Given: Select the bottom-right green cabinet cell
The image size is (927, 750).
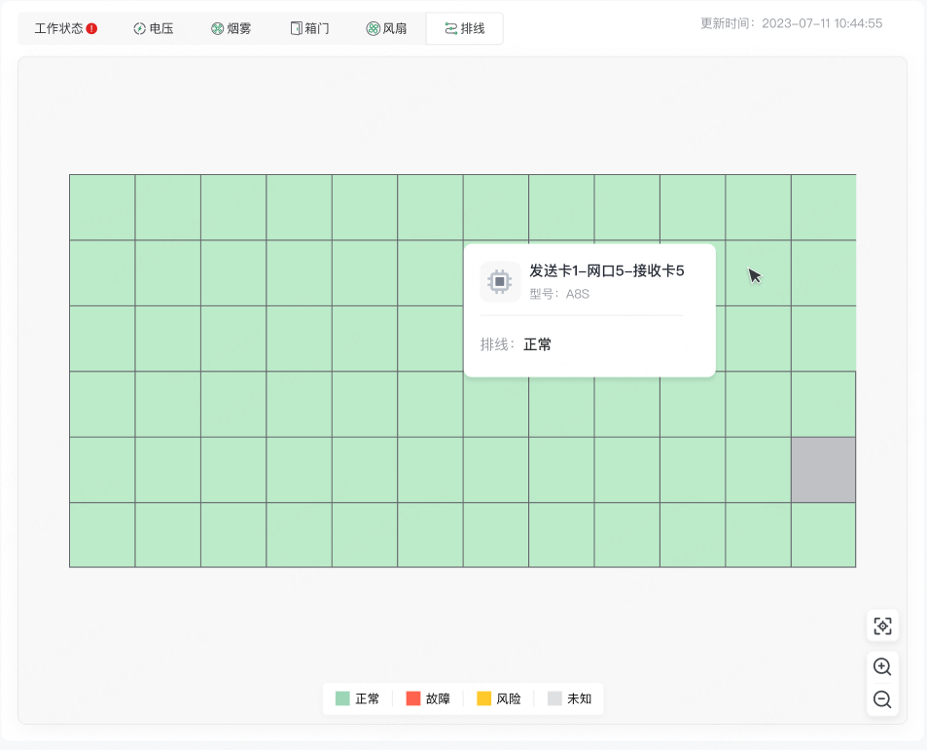Looking at the screenshot, I should click(x=824, y=535).
